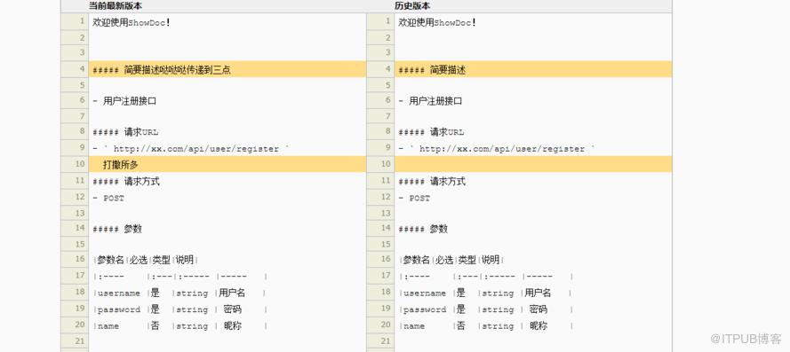Click the password row in history table

pos(486,309)
